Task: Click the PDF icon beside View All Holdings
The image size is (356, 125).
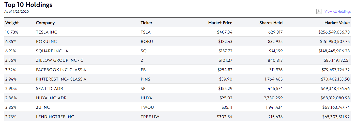Action: tap(319, 11)
